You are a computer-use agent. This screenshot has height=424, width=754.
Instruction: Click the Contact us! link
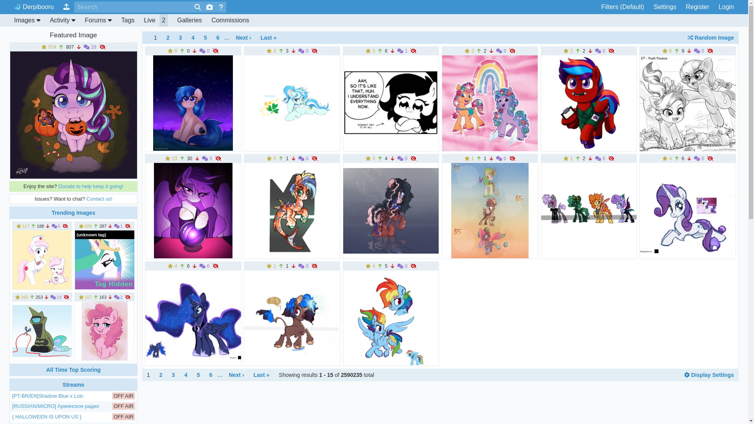click(99, 199)
